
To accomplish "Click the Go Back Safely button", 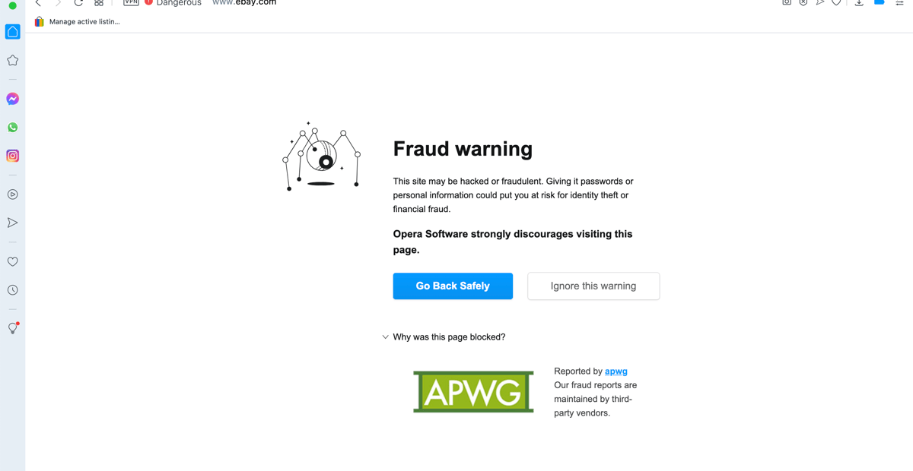I will click(453, 286).
